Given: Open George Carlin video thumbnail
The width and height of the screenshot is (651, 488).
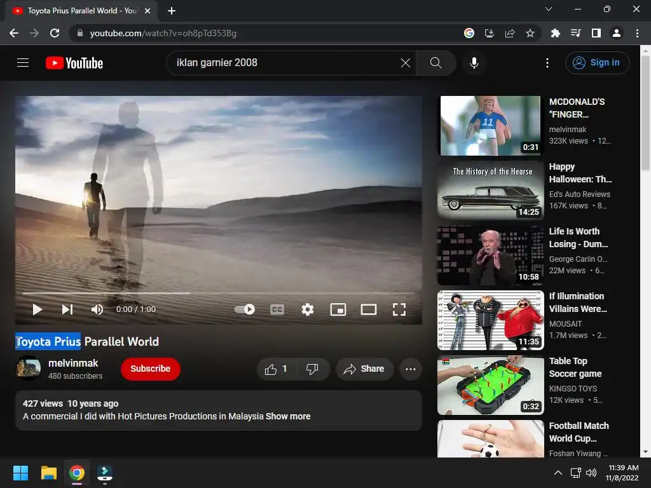Looking at the screenshot, I should tap(490, 255).
